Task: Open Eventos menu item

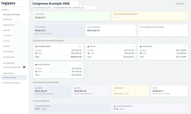Action: coord(6,41)
